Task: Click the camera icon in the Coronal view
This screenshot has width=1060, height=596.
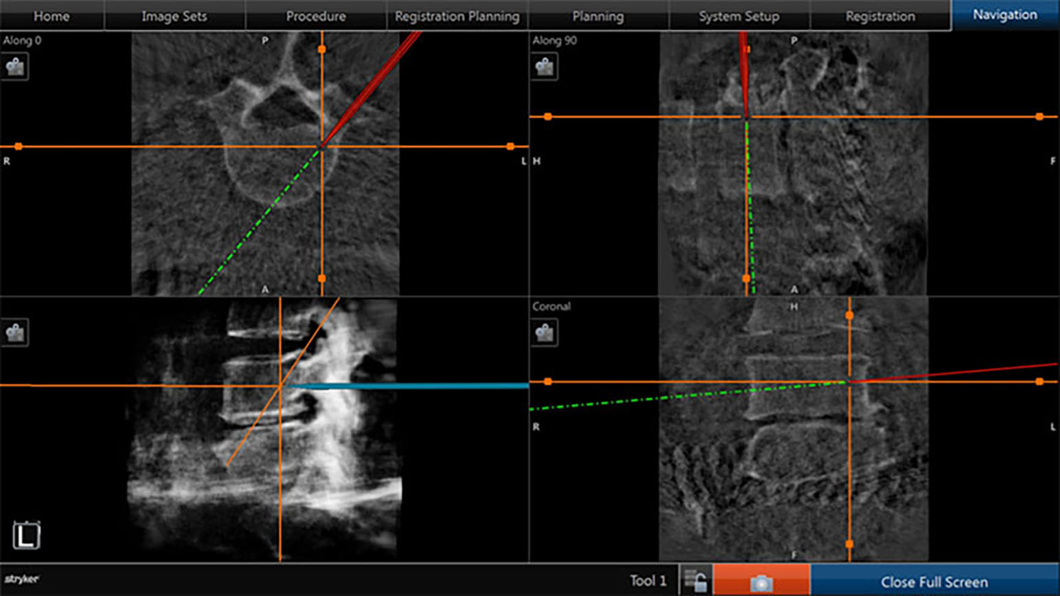Action: pos(544,333)
